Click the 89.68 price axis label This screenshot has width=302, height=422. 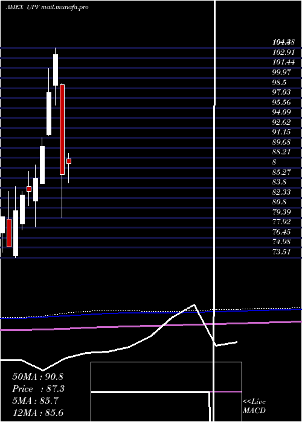(x=281, y=142)
